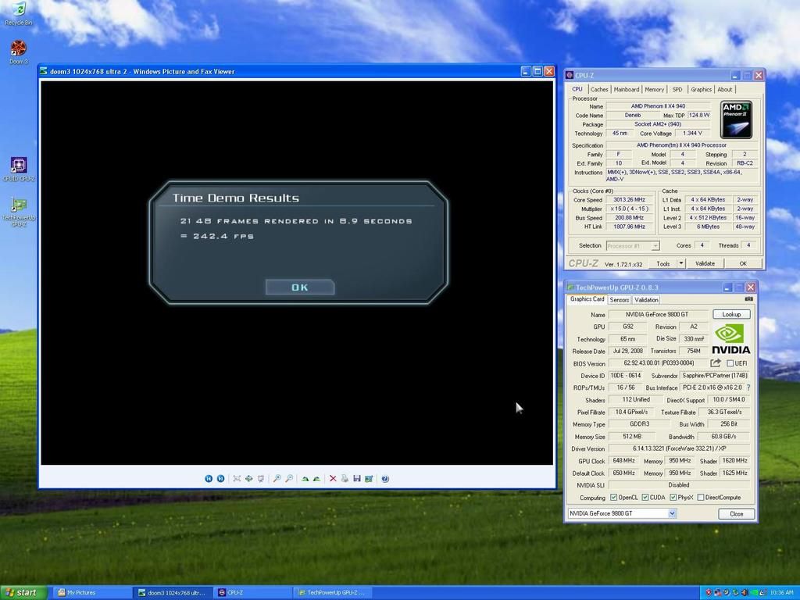Viewport: 800px width, 600px height.
Task: Select Best Fit view icon
Action: (x=237, y=479)
